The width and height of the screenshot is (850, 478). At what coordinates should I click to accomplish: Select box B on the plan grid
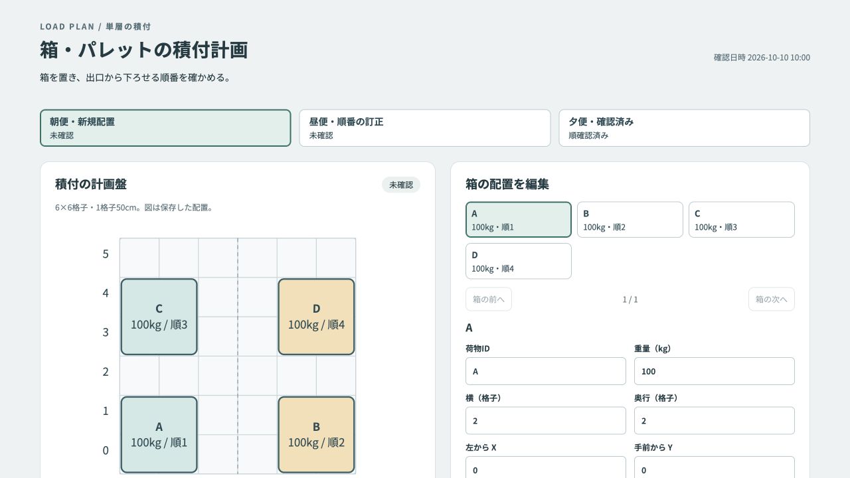pyautogui.click(x=316, y=435)
